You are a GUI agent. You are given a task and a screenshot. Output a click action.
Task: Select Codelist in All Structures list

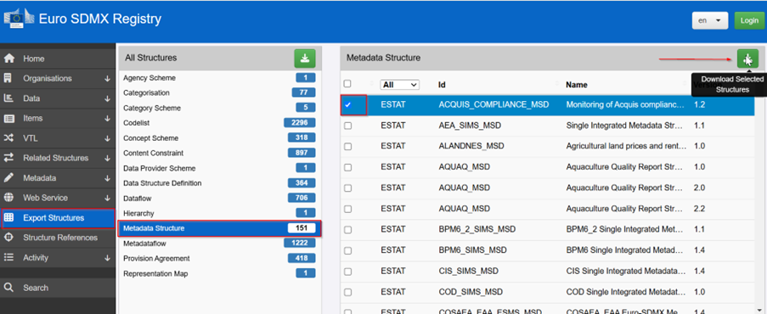(219, 123)
